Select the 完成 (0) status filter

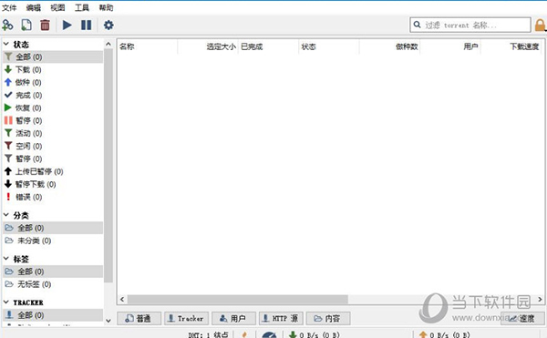53,95
